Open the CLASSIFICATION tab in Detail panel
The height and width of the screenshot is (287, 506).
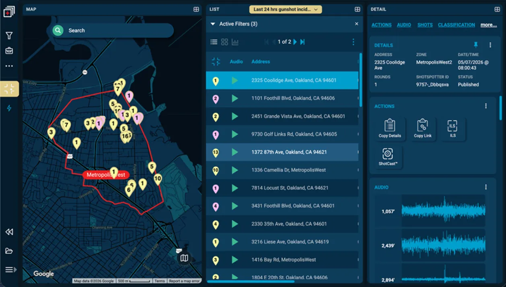[x=457, y=25]
